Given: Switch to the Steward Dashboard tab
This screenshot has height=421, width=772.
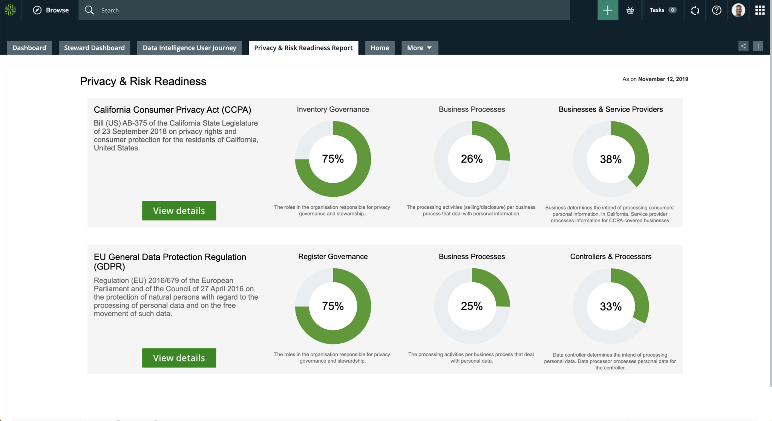Looking at the screenshot, I should point(94,47).
